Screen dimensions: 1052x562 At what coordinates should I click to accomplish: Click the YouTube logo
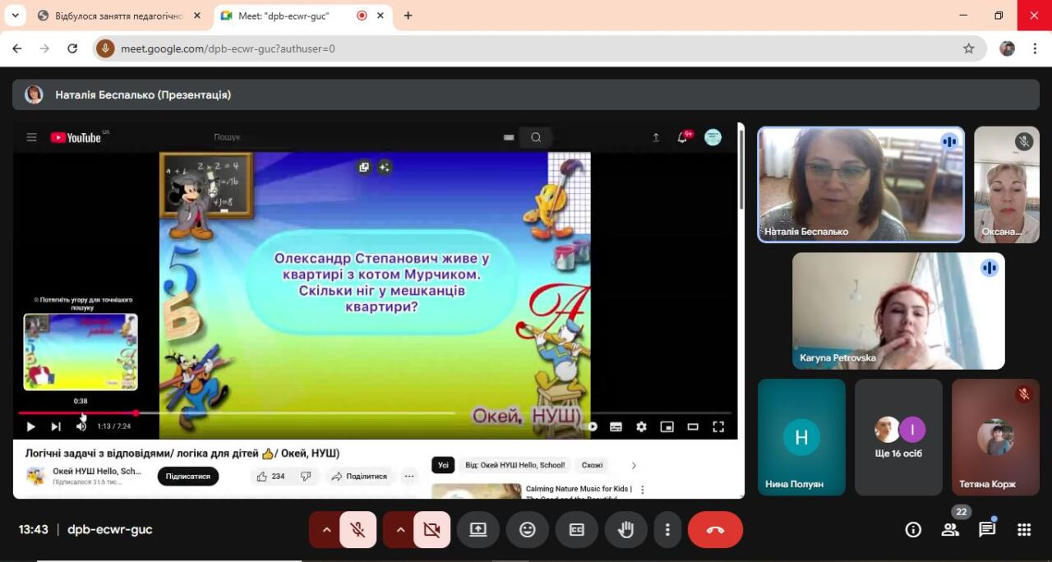click(76, 137)
